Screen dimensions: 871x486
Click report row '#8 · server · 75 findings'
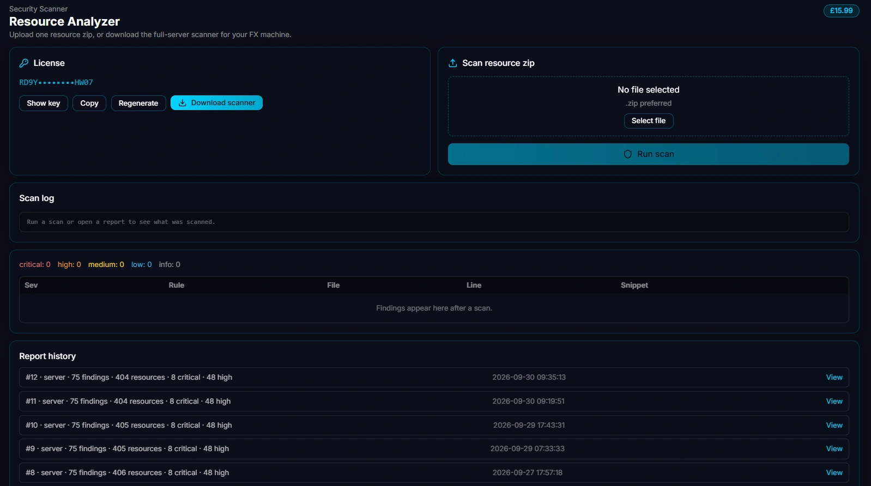[x=434, y=473]
